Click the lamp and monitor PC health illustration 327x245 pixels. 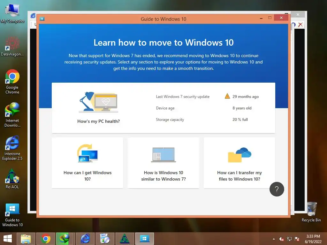tap(98, 102)
